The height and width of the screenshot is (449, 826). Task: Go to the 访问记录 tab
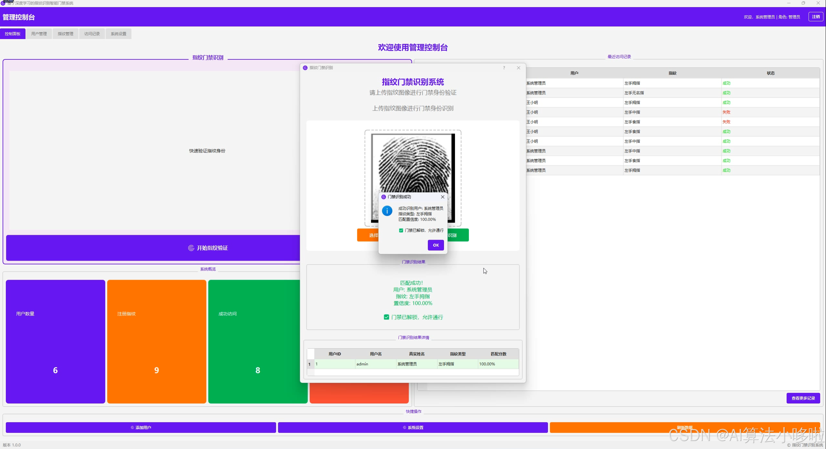click(x=92, y=34)
